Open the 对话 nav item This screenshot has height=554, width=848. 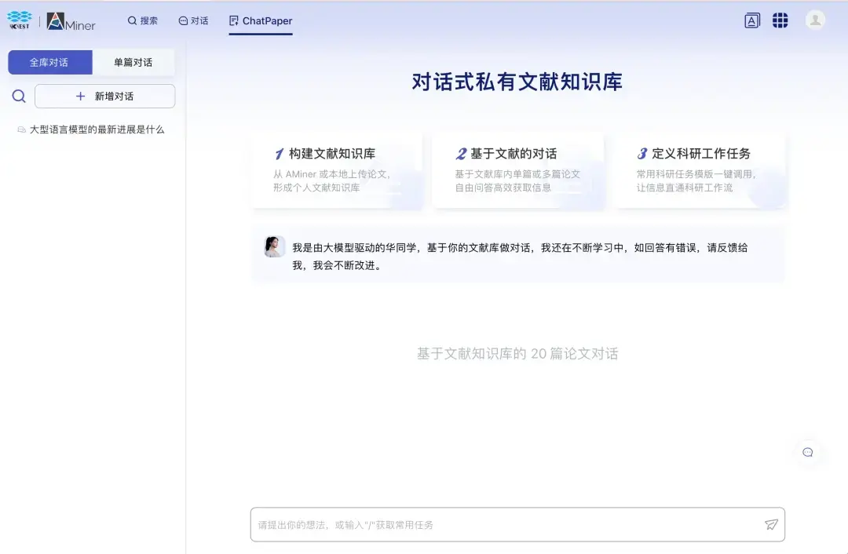tap(193, 20)
